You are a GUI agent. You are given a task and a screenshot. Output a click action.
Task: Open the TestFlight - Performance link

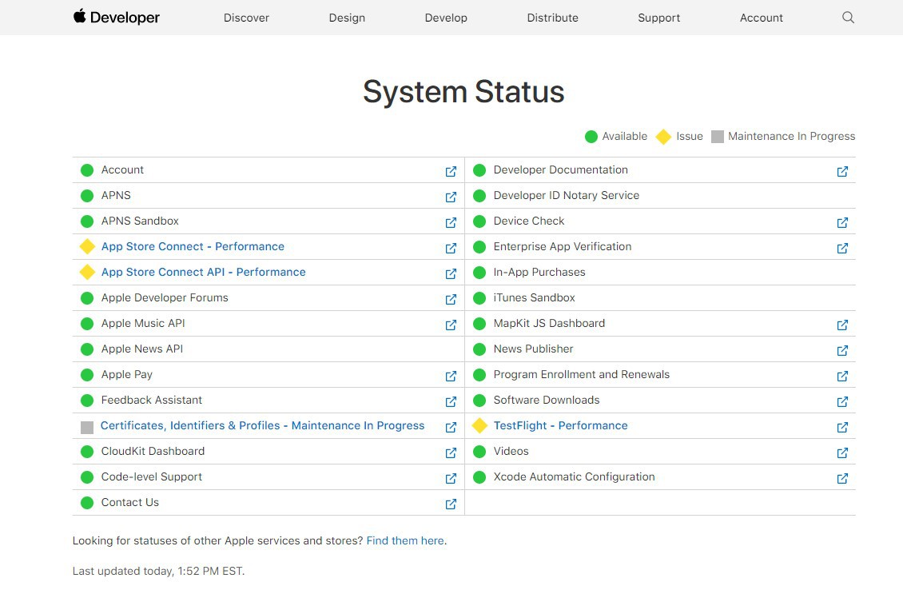pyautogui.click(x=560, y=425)
